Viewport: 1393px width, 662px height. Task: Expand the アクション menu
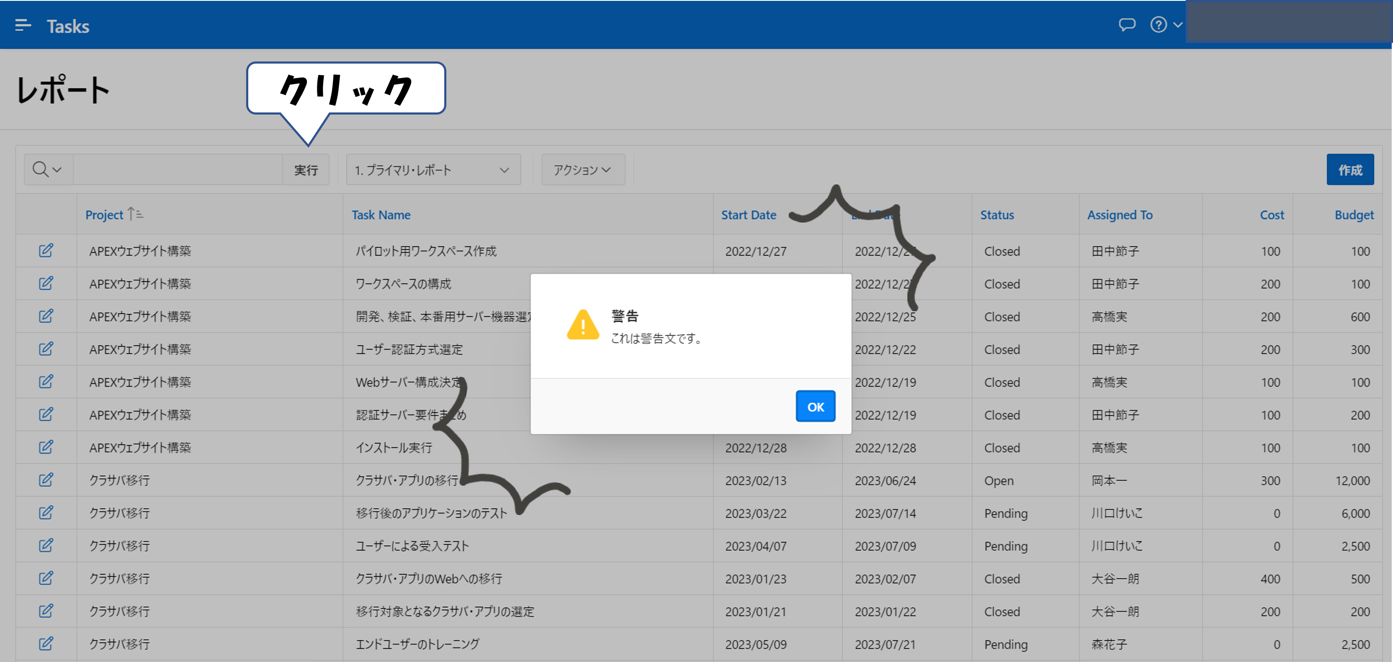click(582, 169)
